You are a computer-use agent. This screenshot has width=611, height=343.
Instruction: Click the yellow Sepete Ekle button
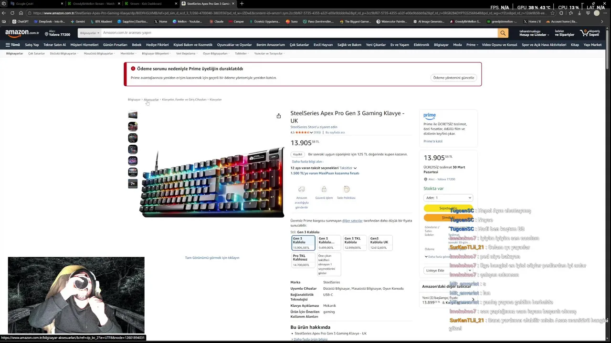tap(448, 208)
